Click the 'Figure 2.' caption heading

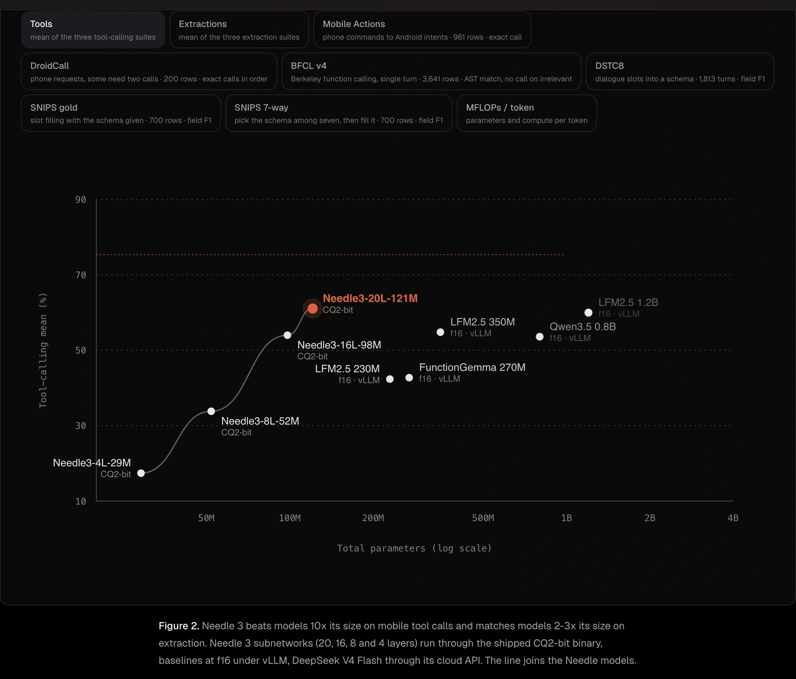(179, 626)
